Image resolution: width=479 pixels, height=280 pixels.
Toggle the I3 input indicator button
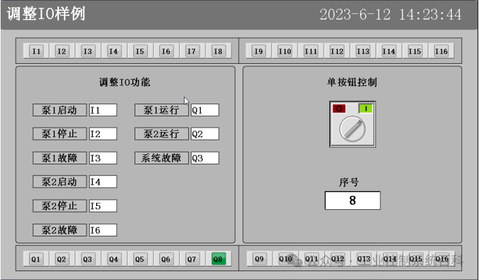coord(88,51)
